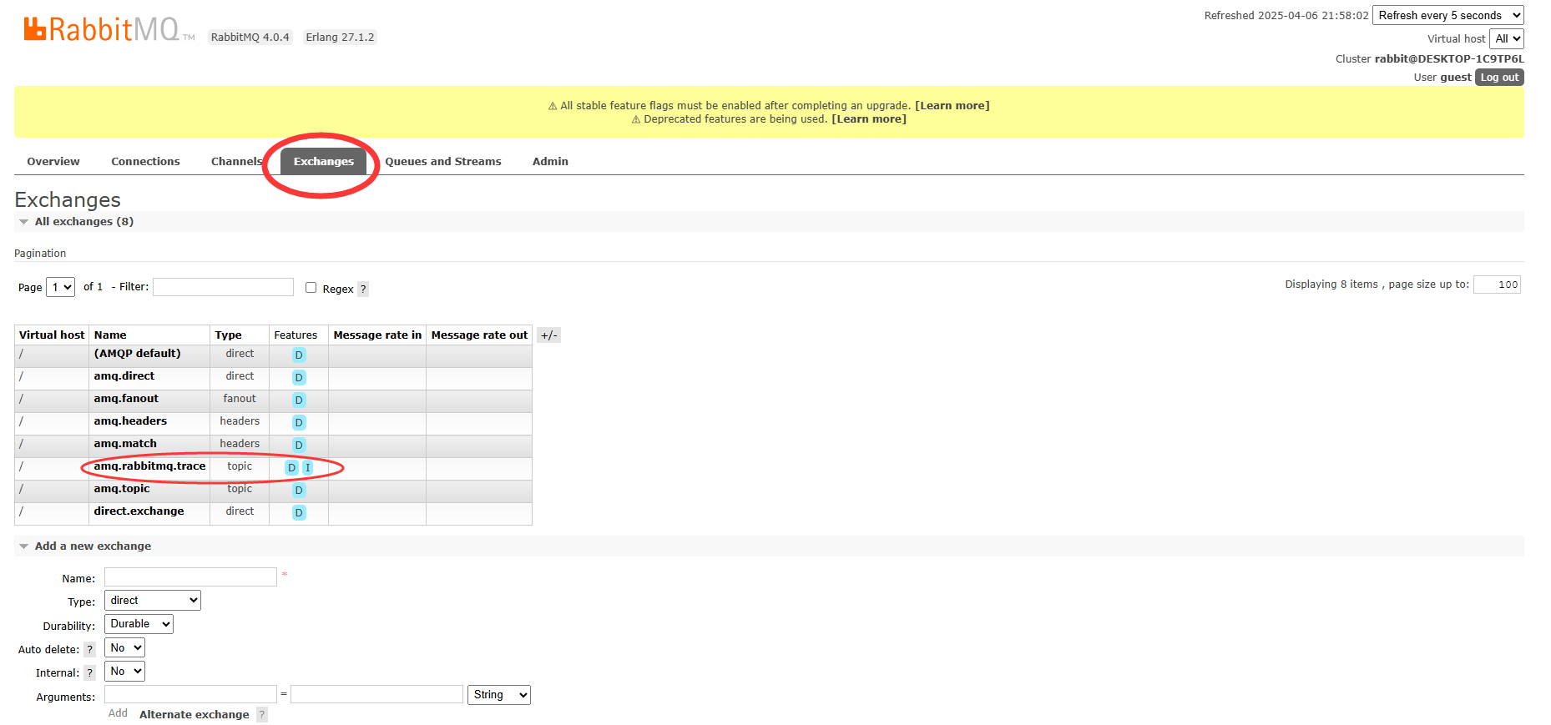Open the Internal help question mark
This screenshot has width=1551, height=725.
90,672
